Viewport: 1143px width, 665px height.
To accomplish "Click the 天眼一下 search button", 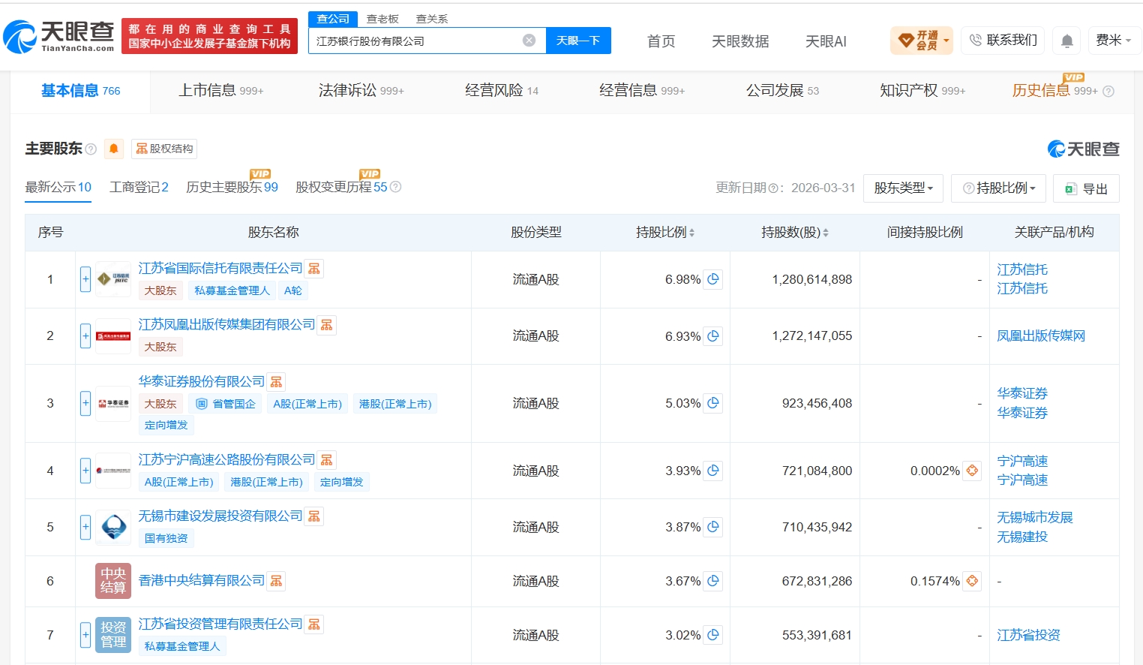I will pos(578,41).
